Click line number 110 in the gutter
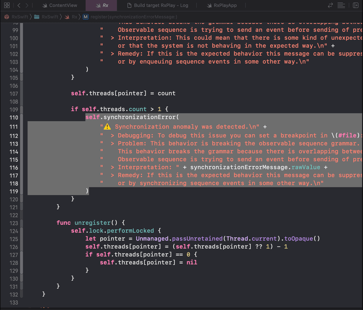This screenshot has width=363, height=310. (14, 118)
